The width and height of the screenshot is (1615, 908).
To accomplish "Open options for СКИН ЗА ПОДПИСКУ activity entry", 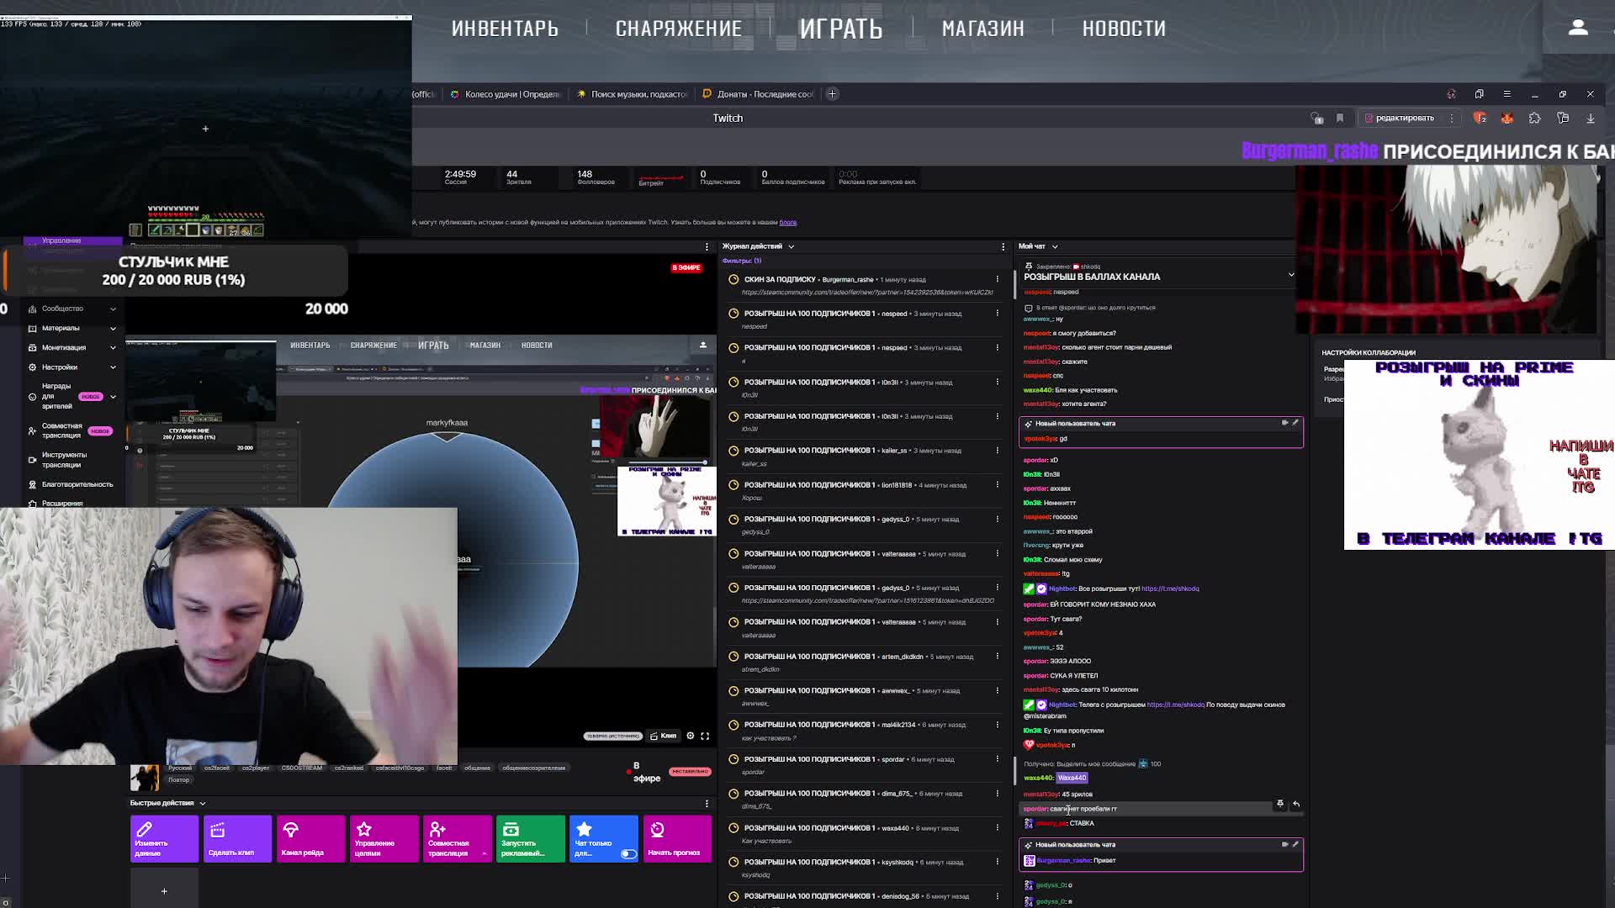I will [998, 279].
